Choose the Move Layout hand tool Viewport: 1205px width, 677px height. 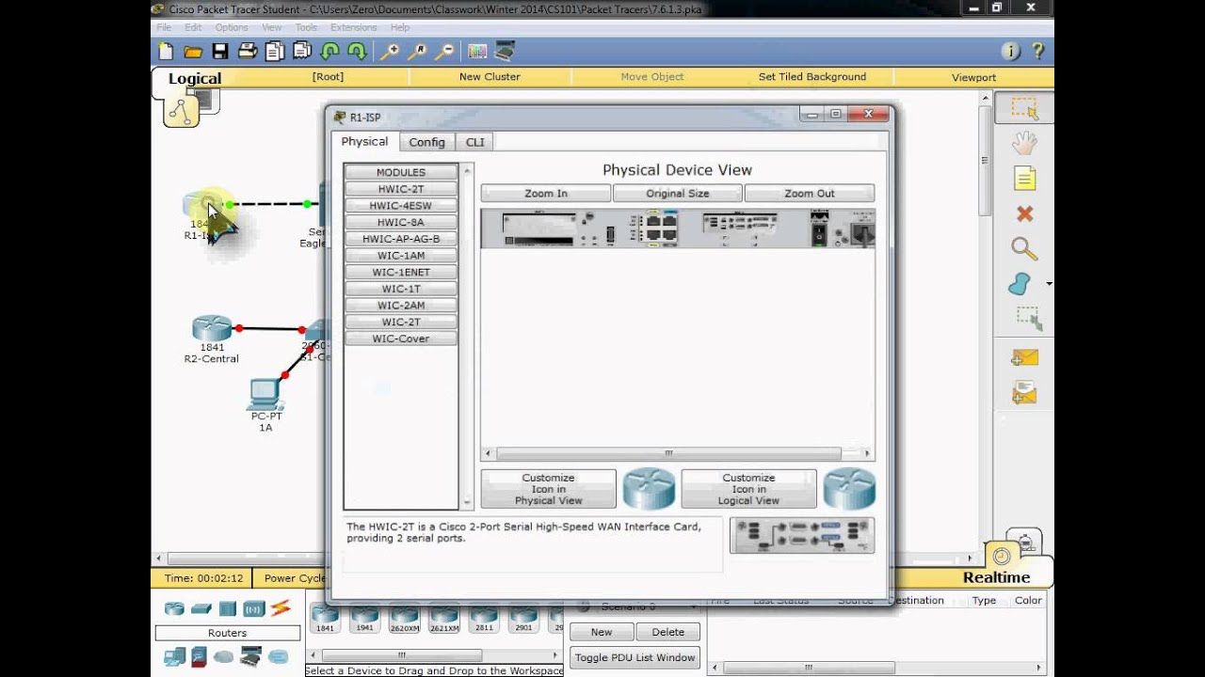(1024, 143)
